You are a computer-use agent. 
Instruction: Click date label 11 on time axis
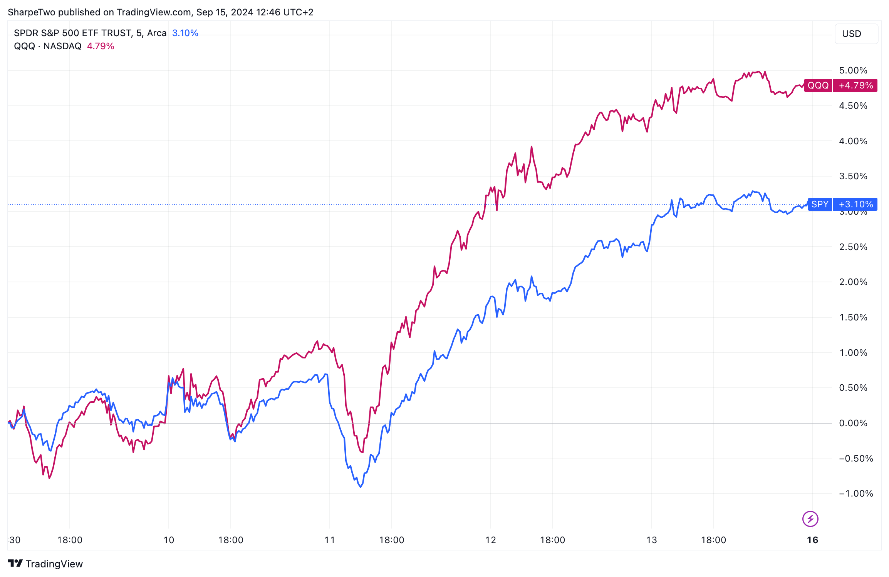coord(330,540)
